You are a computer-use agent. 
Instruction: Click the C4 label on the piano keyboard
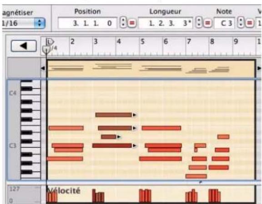[x=13, y=93]
